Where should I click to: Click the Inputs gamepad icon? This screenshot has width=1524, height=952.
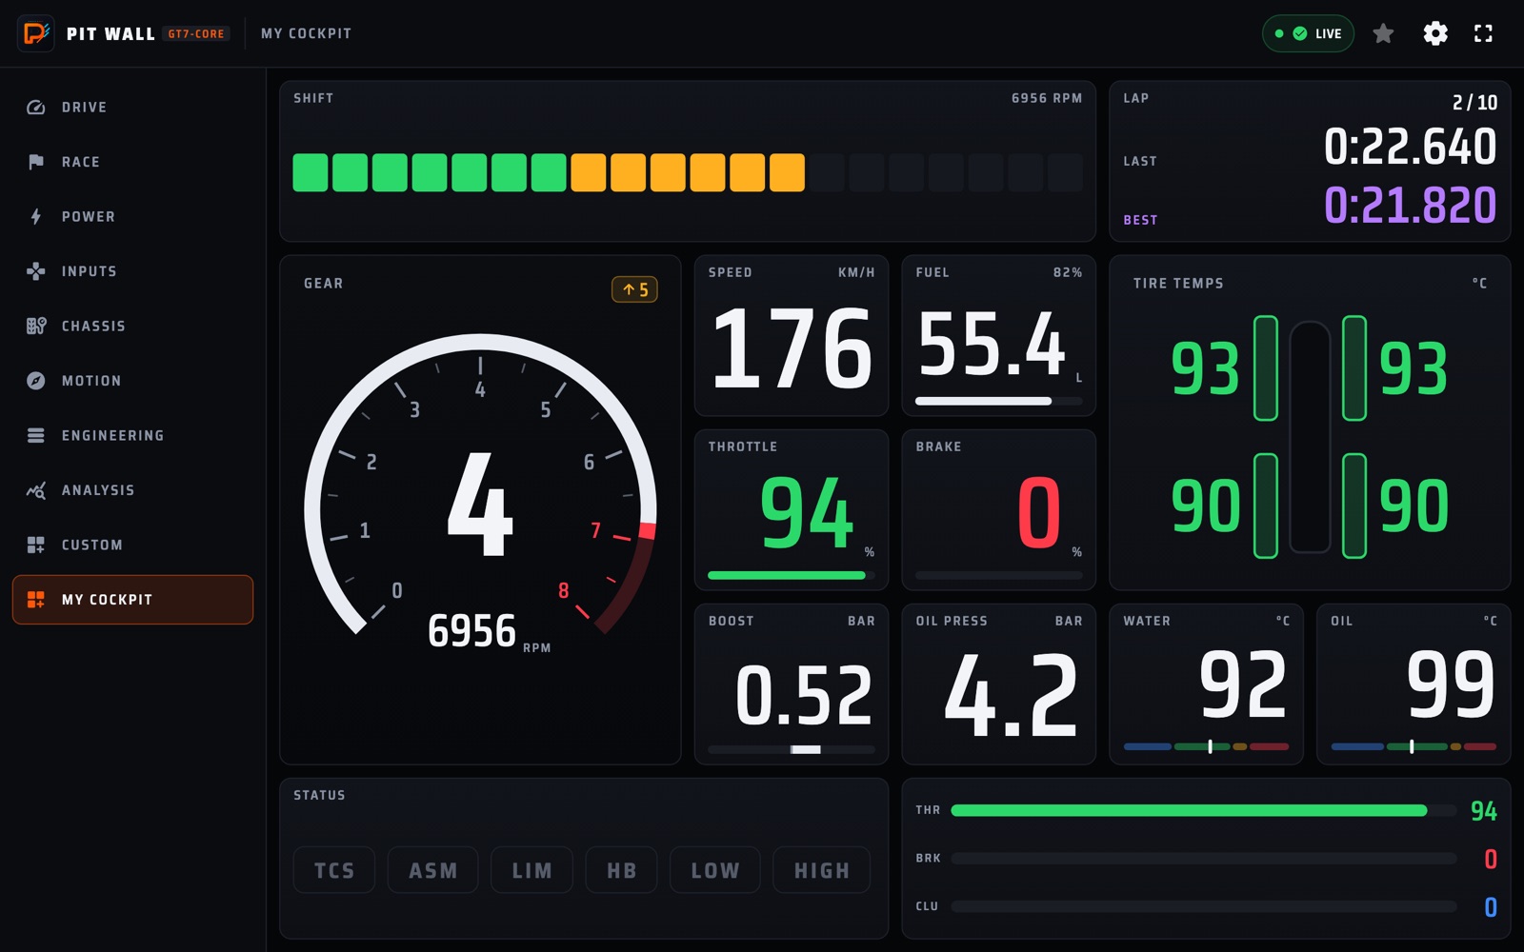point(36,271)
